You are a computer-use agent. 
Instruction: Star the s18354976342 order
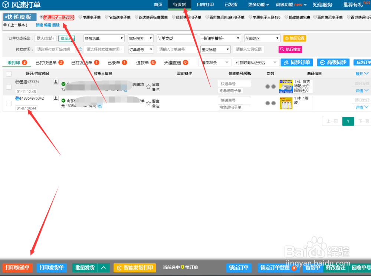click(x=148, y=103)
